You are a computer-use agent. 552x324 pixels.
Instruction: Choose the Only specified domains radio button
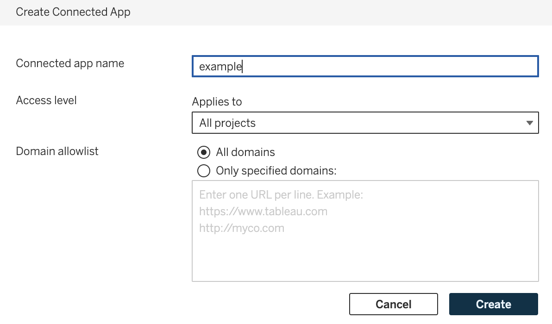click(x=203, y=171)
